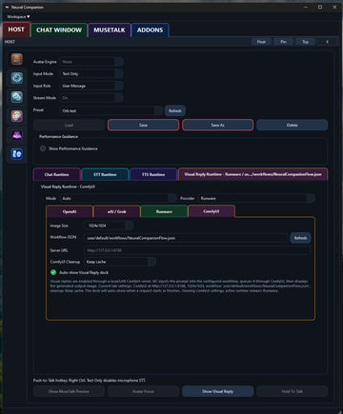Click the Neural Companion title bar icon
This screenshot has width=343, height=414.
pyautogui.click(x=7, y=7)
